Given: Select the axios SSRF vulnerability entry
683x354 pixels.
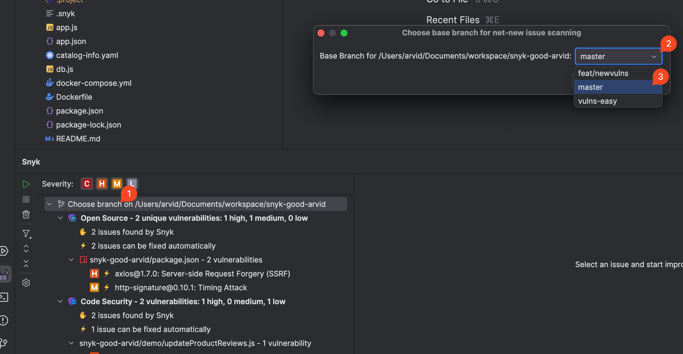Looking at the screenshot, I should tap(202, 273).
